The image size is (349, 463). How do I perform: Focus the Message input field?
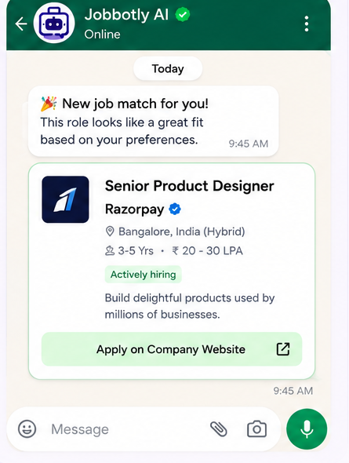[127, 429]
